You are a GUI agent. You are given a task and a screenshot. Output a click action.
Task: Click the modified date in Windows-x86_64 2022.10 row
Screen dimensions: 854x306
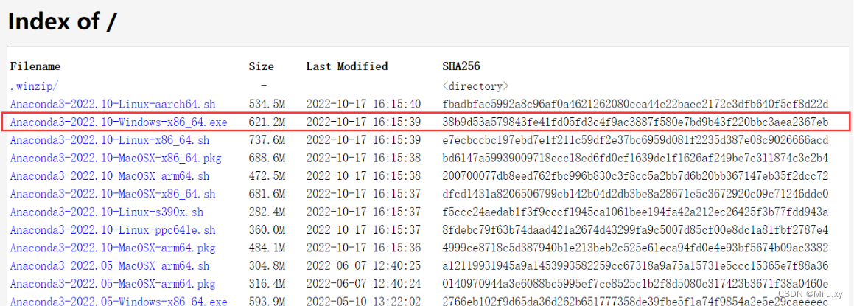point(363,122)
